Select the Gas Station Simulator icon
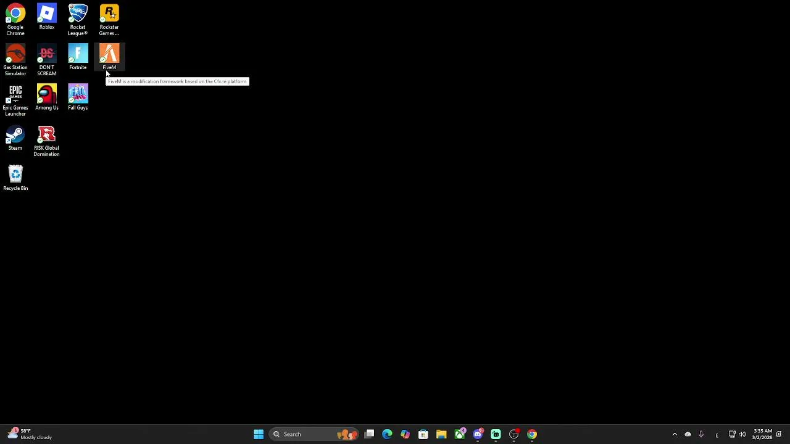 [x=15, y=60]
